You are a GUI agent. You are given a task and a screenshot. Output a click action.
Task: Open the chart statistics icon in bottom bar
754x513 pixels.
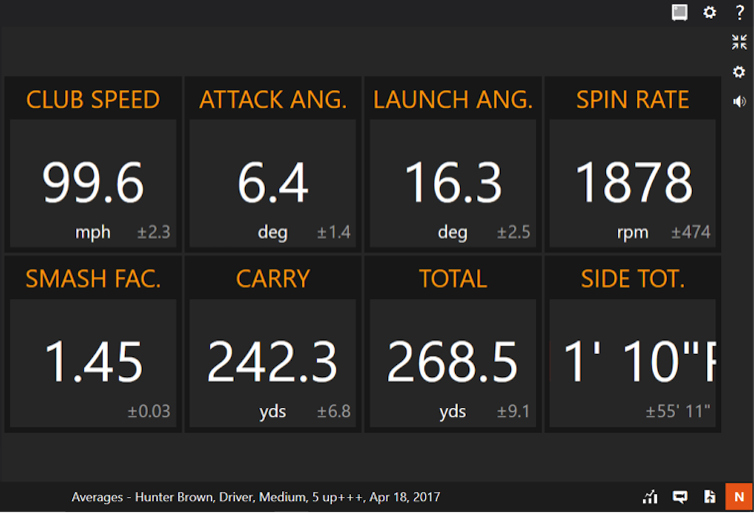coord(650,497)
